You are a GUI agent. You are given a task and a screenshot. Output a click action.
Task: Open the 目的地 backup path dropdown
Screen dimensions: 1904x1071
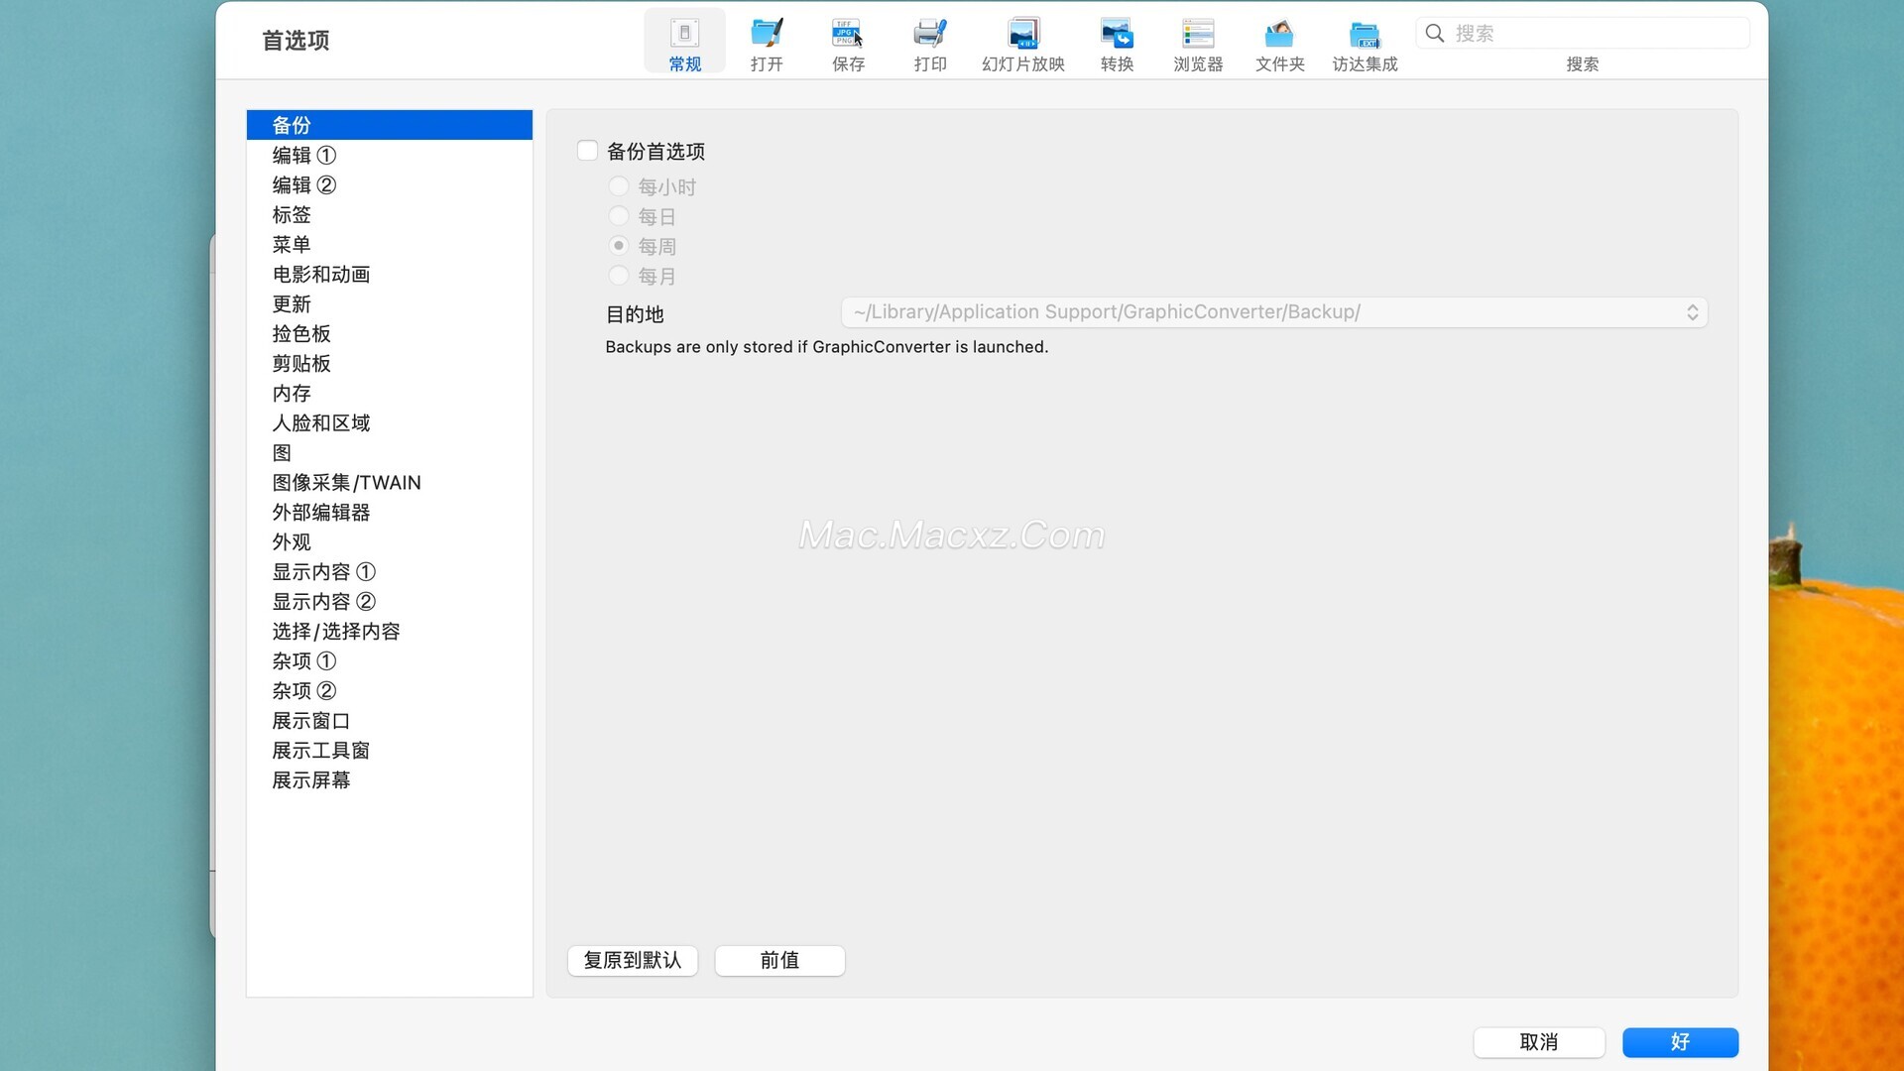point(1274,312)
